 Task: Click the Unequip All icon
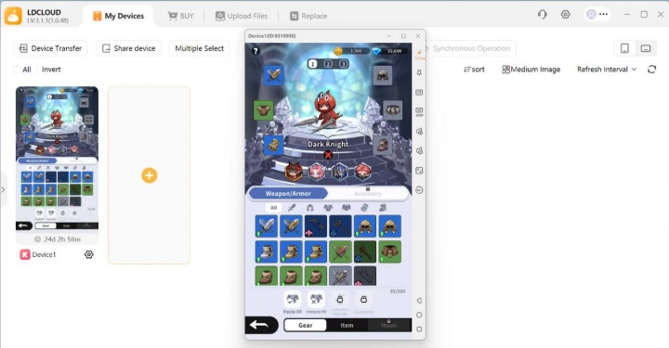coord(316,300)
